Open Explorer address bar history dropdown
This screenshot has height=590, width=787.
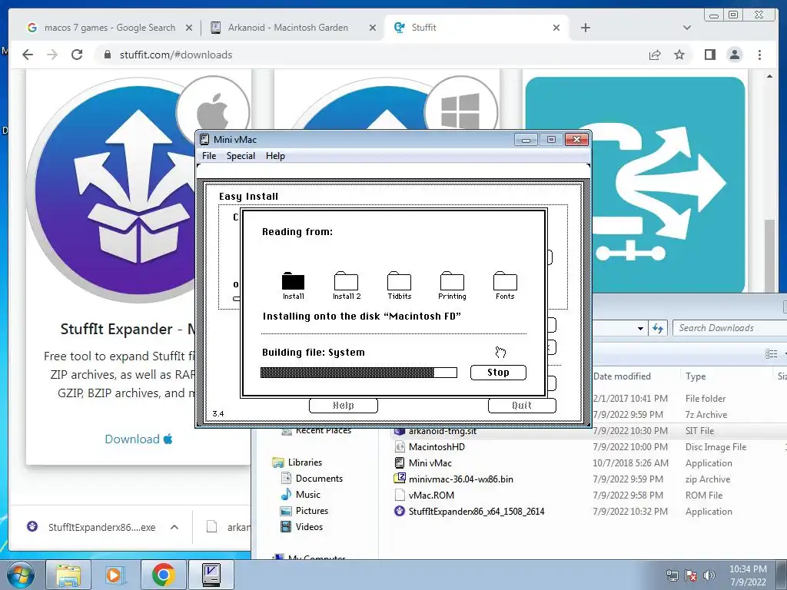tap(640, 329)
